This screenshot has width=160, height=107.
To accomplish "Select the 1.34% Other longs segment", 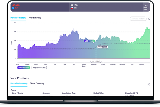I will [146, 7].
